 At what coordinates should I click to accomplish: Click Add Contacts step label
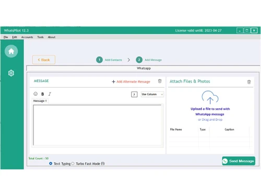click(113, 60)
